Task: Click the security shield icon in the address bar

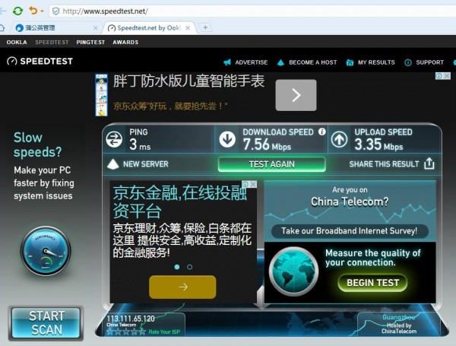Action: pyautogui.click(x=55, y=11)
